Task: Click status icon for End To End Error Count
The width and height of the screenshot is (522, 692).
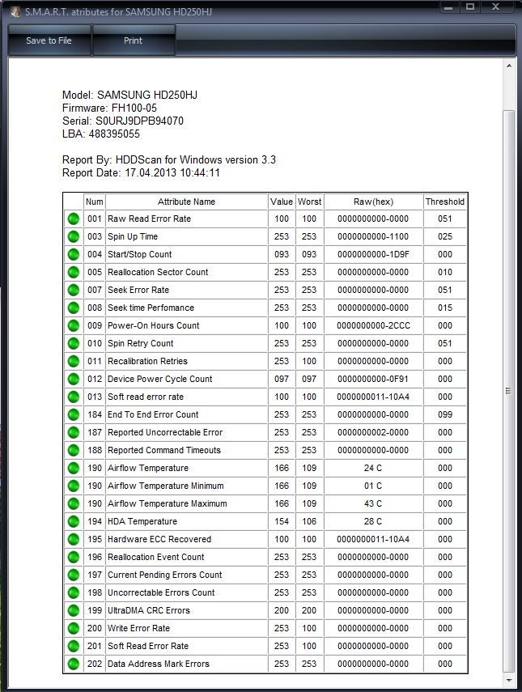Action: pos(74,415)
